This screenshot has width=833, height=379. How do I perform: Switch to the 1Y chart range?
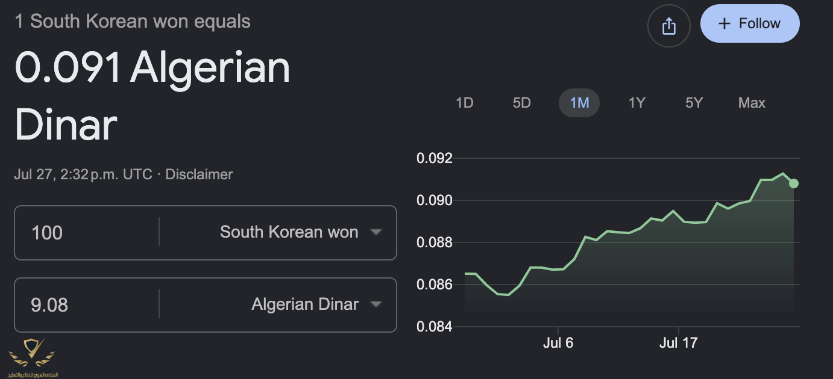pyautogui.click(x=637, y=103)
